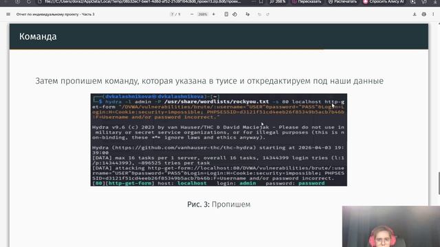The height and width of the screenshot is (247, 440).
Task: Activate the annotation draw tool
Action: pyautogui.click(x=247, y=14)
